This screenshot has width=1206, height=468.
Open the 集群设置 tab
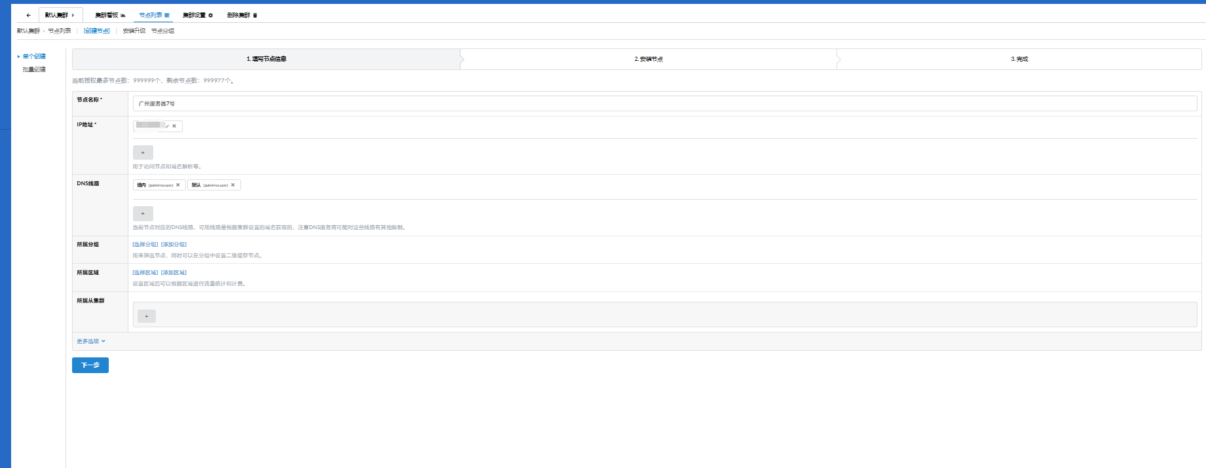click(198, 15)
